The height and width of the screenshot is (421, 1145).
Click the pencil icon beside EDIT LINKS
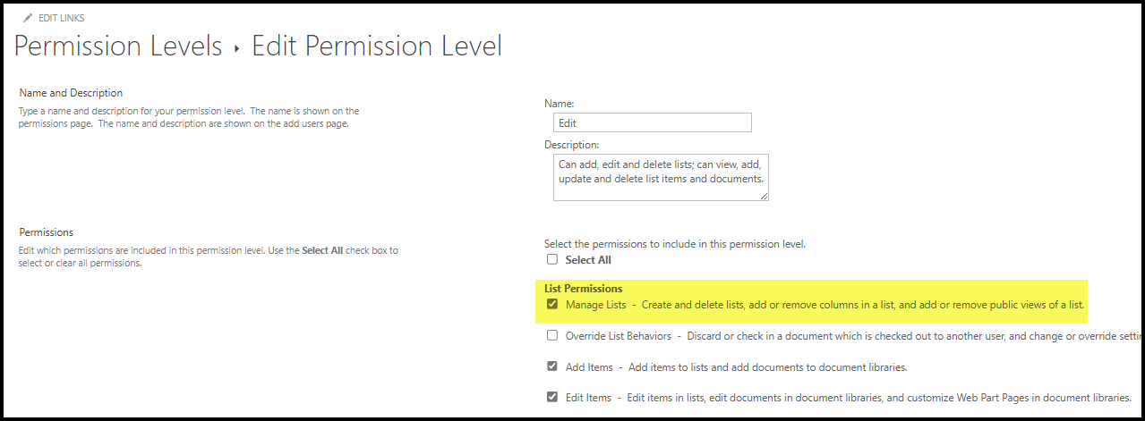point(28,18)
